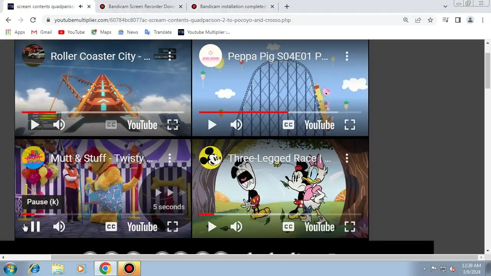Viewport: 491px width, 276px height.
Task: Pause the Mutt & Stuff video
Action: tap(35, 227)
